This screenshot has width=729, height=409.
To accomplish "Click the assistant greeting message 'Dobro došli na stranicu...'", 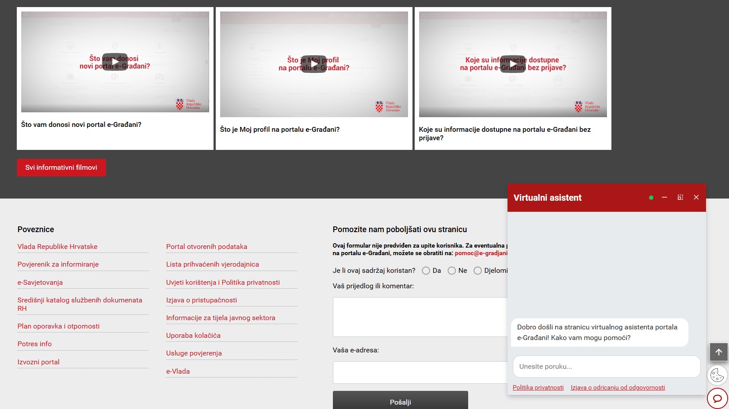I will (x=599, y=333).
